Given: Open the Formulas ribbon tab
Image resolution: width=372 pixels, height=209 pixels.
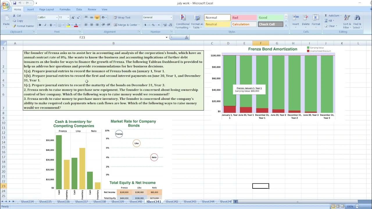Looking at the screenshot, I should 65,9.
